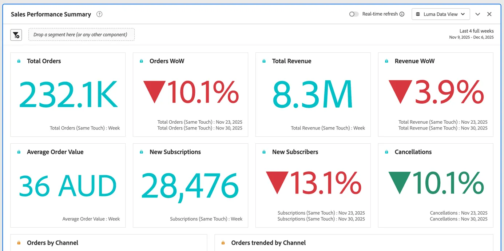The image size is (504, 251).
Task: Click the lock icon on Revenue WoW
Action: pyautogui.click(x=387, y=61)
